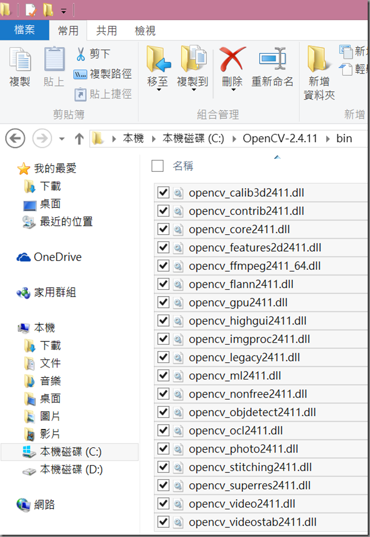This screenshot has width=370, height=537.
Task: Open Documents (文件) folder under This PC
Action: (x=43, y=363)
